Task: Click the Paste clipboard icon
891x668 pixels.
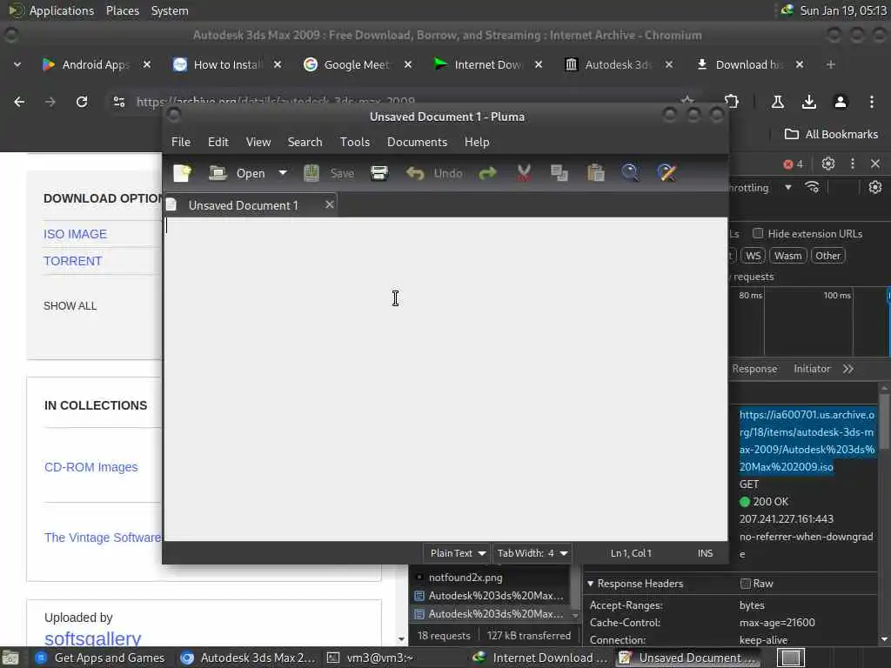Action: (595, 173)
